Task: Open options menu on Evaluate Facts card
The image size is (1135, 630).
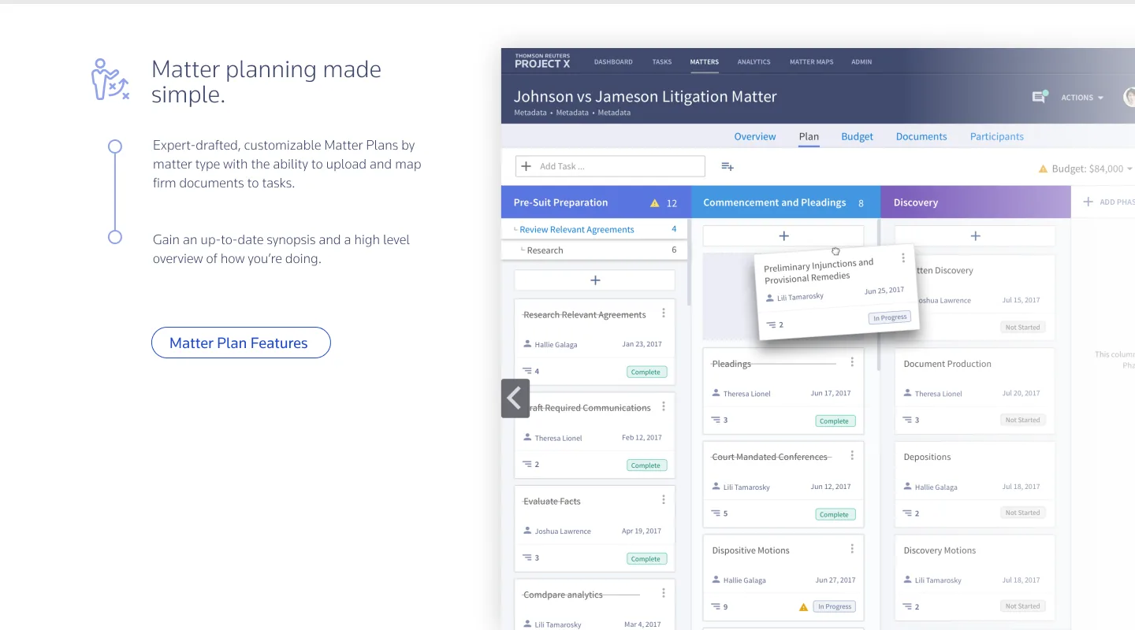Action: (664, 499)
